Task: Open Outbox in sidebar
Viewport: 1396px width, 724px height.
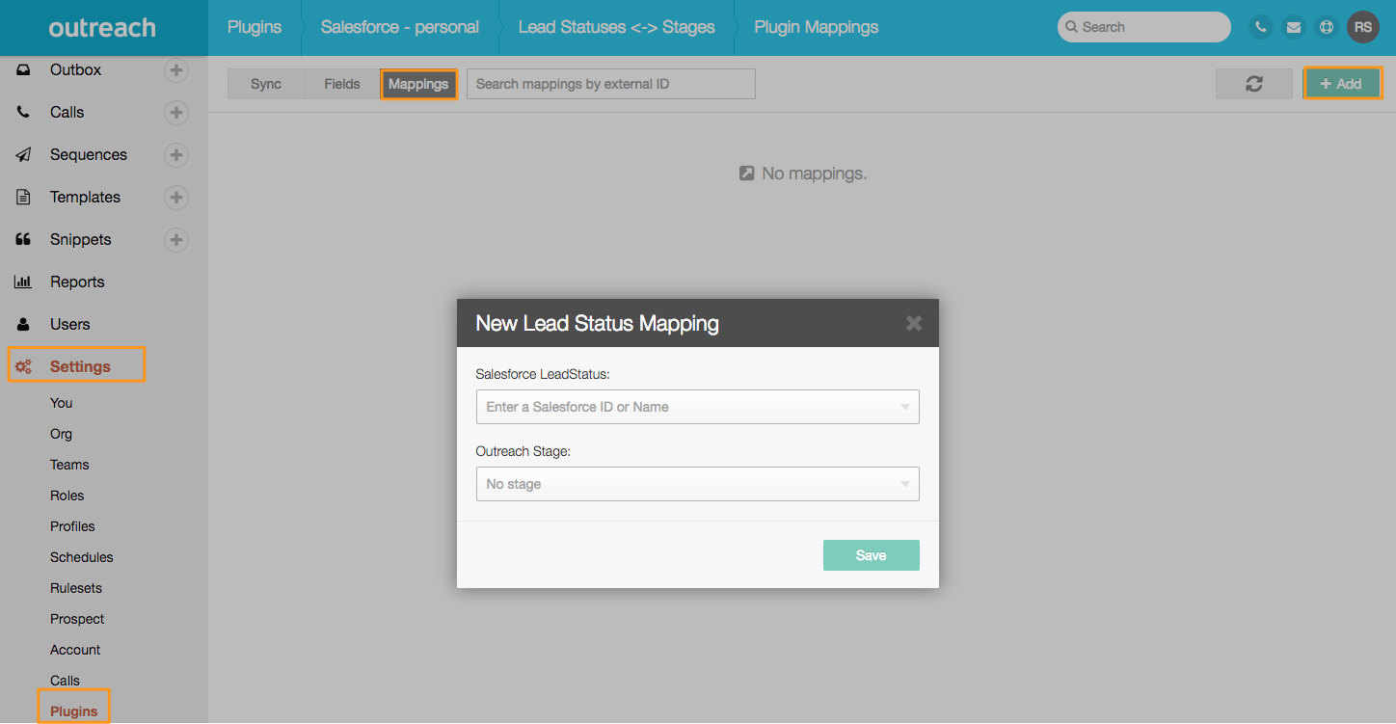Action: pos(75,69)
